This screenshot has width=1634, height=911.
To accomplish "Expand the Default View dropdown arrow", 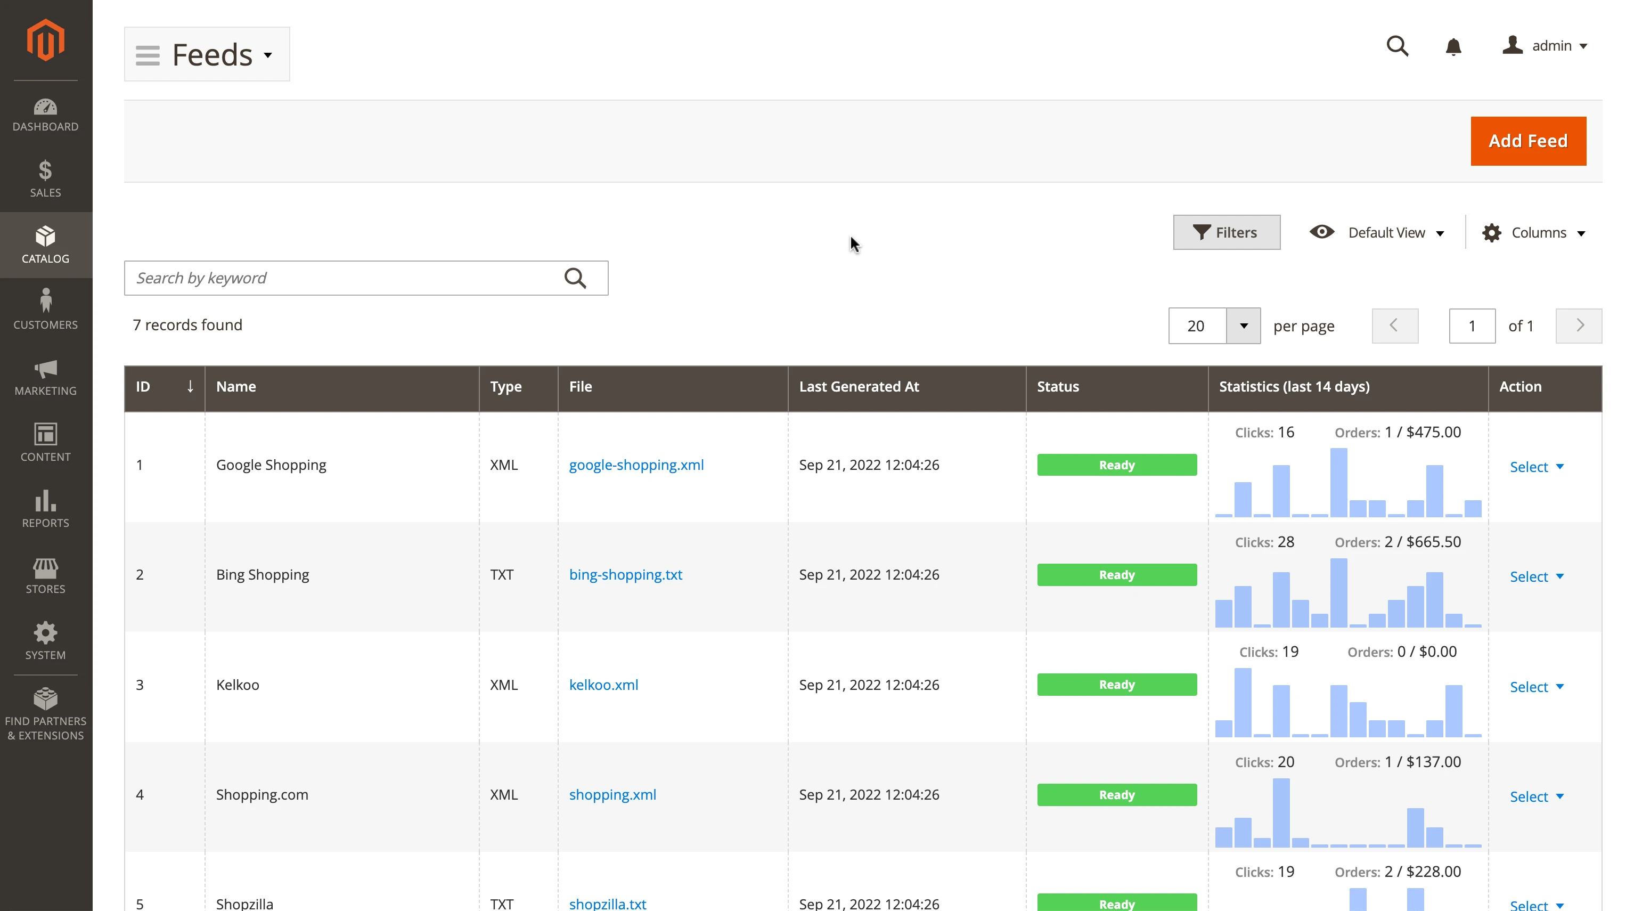I will [x=1440, y=233].
